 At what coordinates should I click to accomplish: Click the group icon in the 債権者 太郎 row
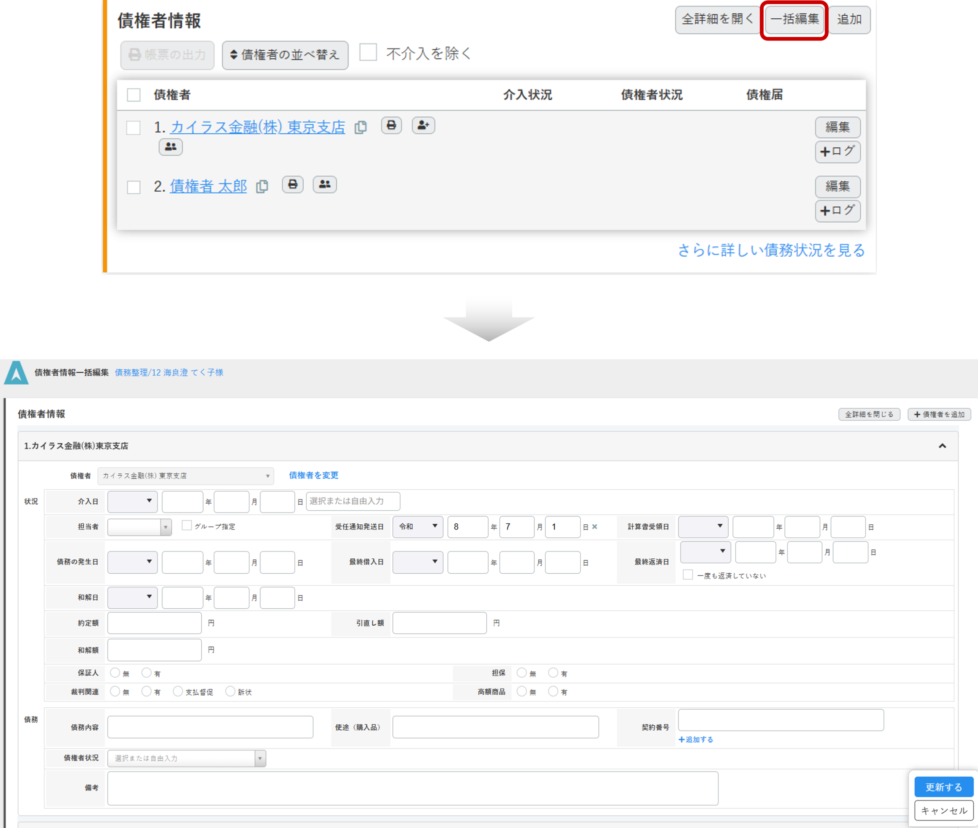(324, 184)
